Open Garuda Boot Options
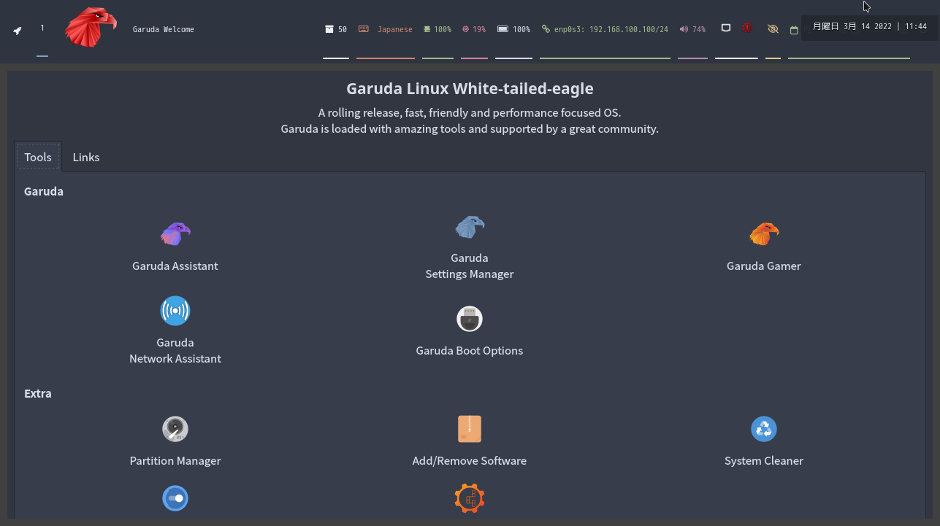 [470, 330]
